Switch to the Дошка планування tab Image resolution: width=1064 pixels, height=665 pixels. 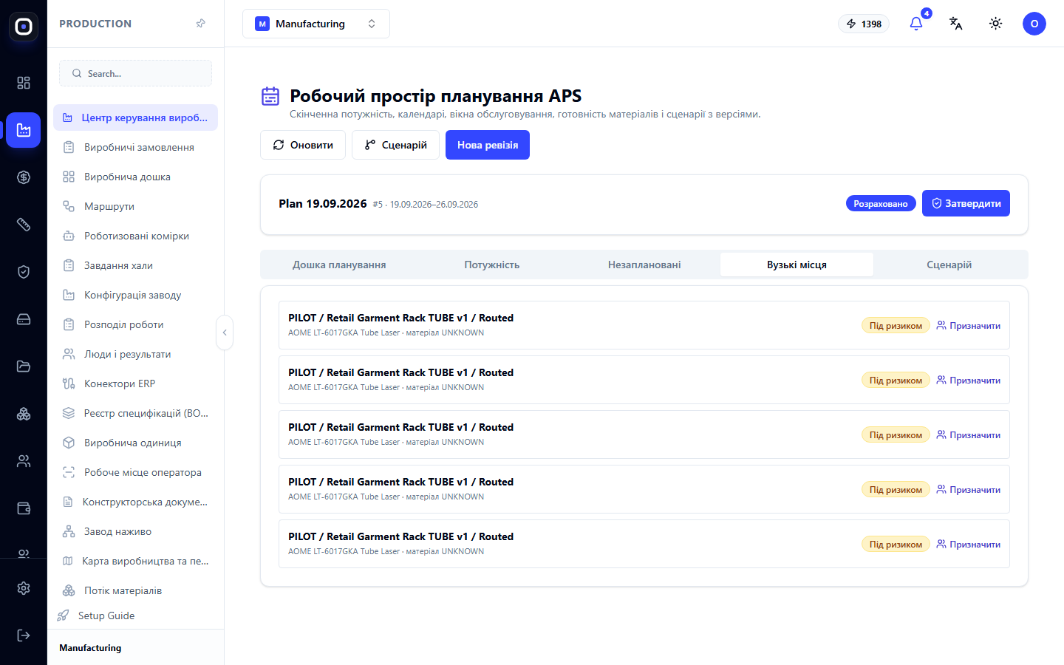tap(339, 265)
